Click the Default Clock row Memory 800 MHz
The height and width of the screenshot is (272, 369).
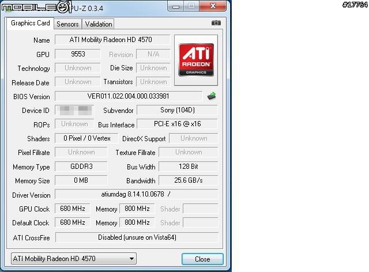point(137,222)
